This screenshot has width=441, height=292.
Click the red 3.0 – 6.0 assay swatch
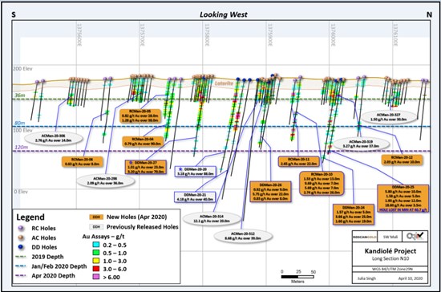[96, 269]
